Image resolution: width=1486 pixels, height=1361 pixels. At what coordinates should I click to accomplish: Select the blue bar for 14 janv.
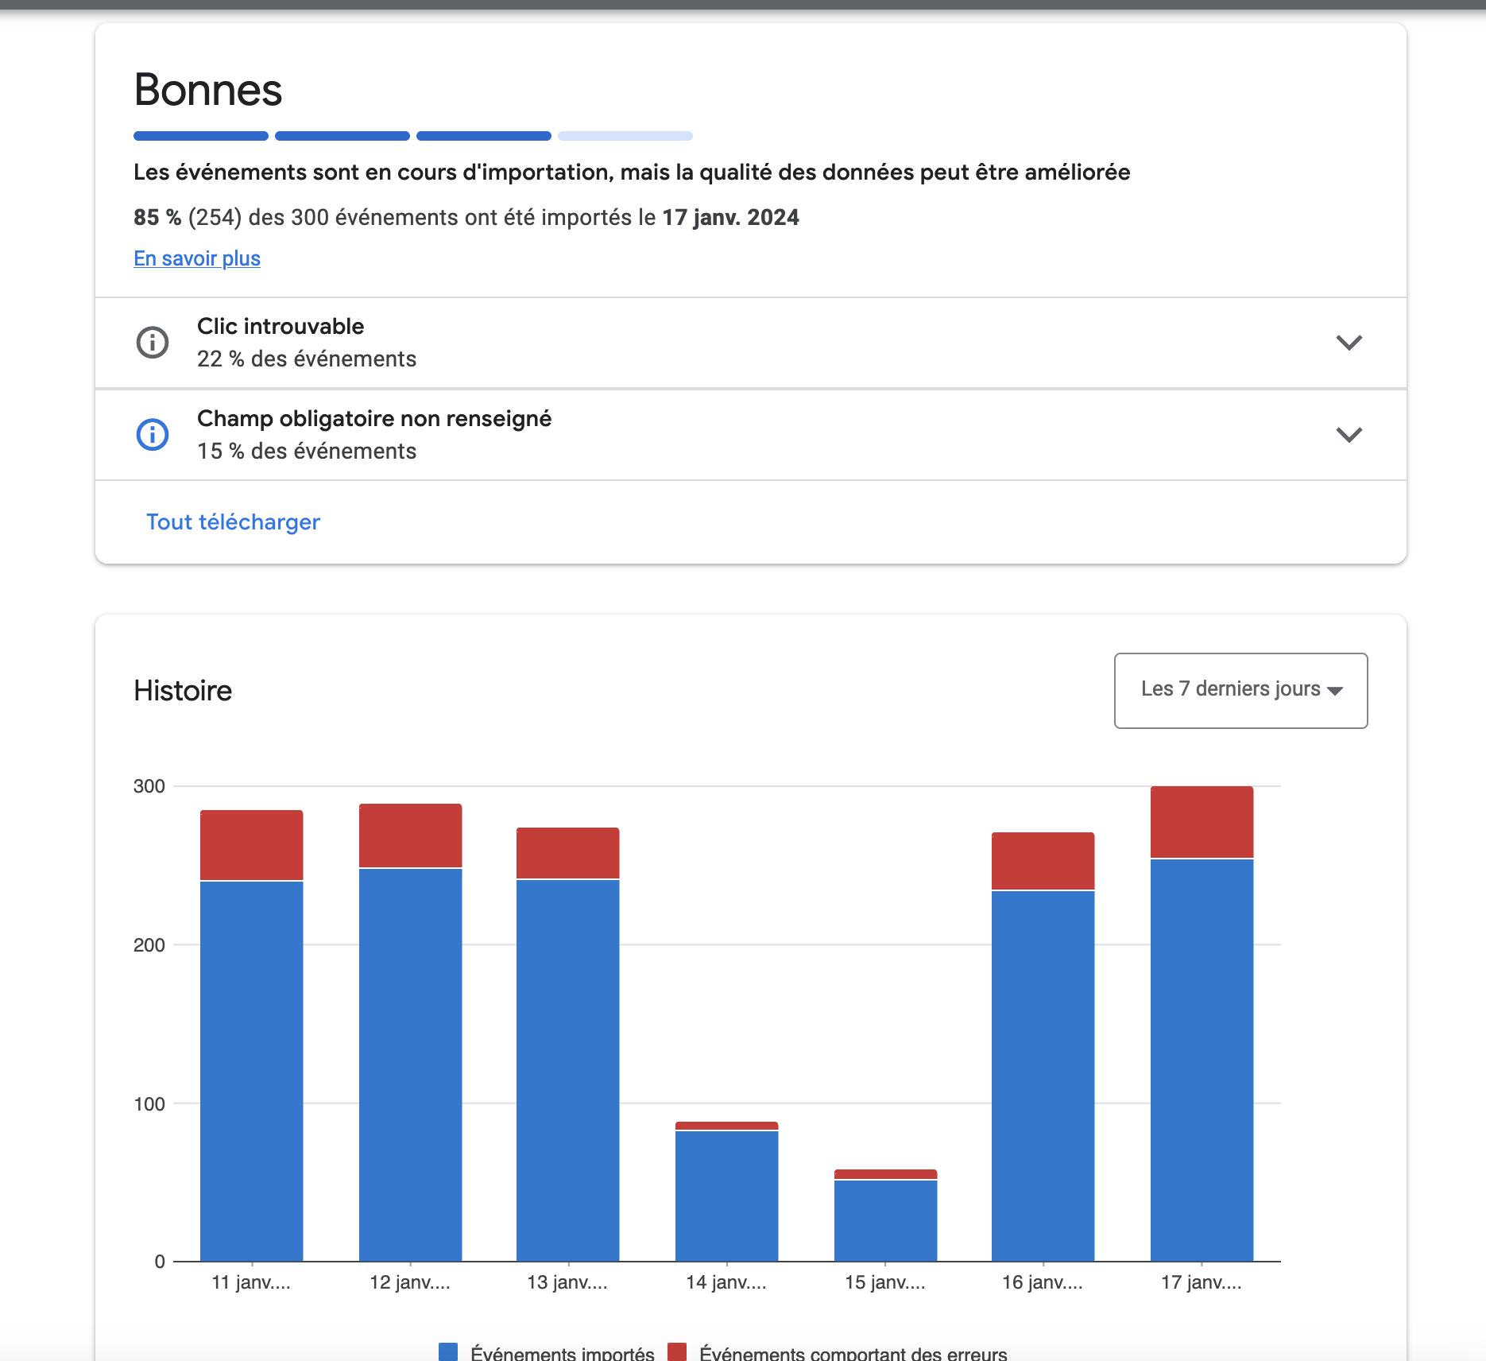(x=727, y=1196)
